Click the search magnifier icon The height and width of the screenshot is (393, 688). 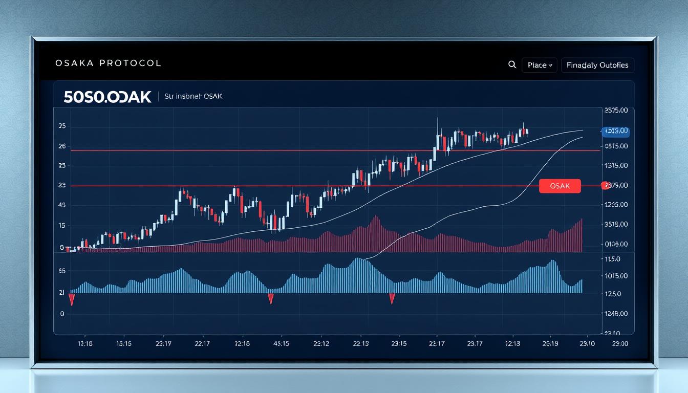(x=512, y=65)
